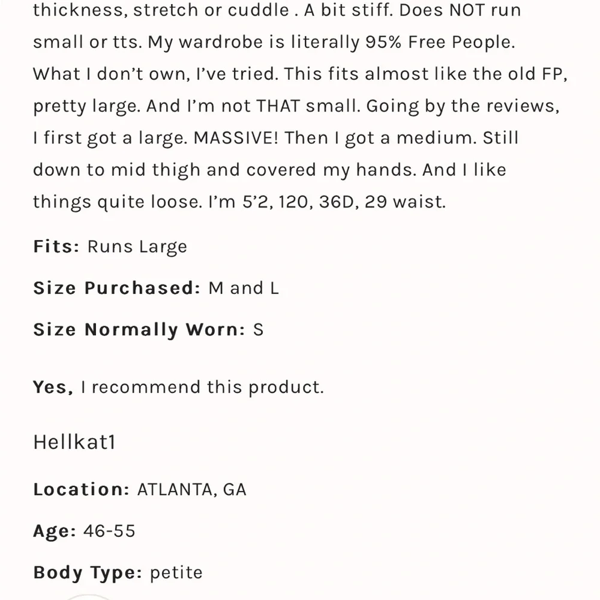This screenshot has height=600, width=600.
Task: Click the 'Runs Large' fit value
Action: coord(137,247)
